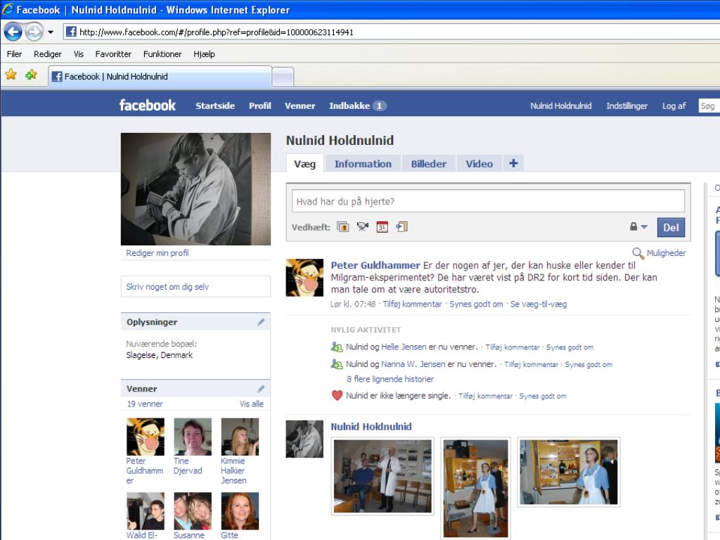Select the Facebook | Nulnid Holdnulnid browser tab

tap(160, 76)
